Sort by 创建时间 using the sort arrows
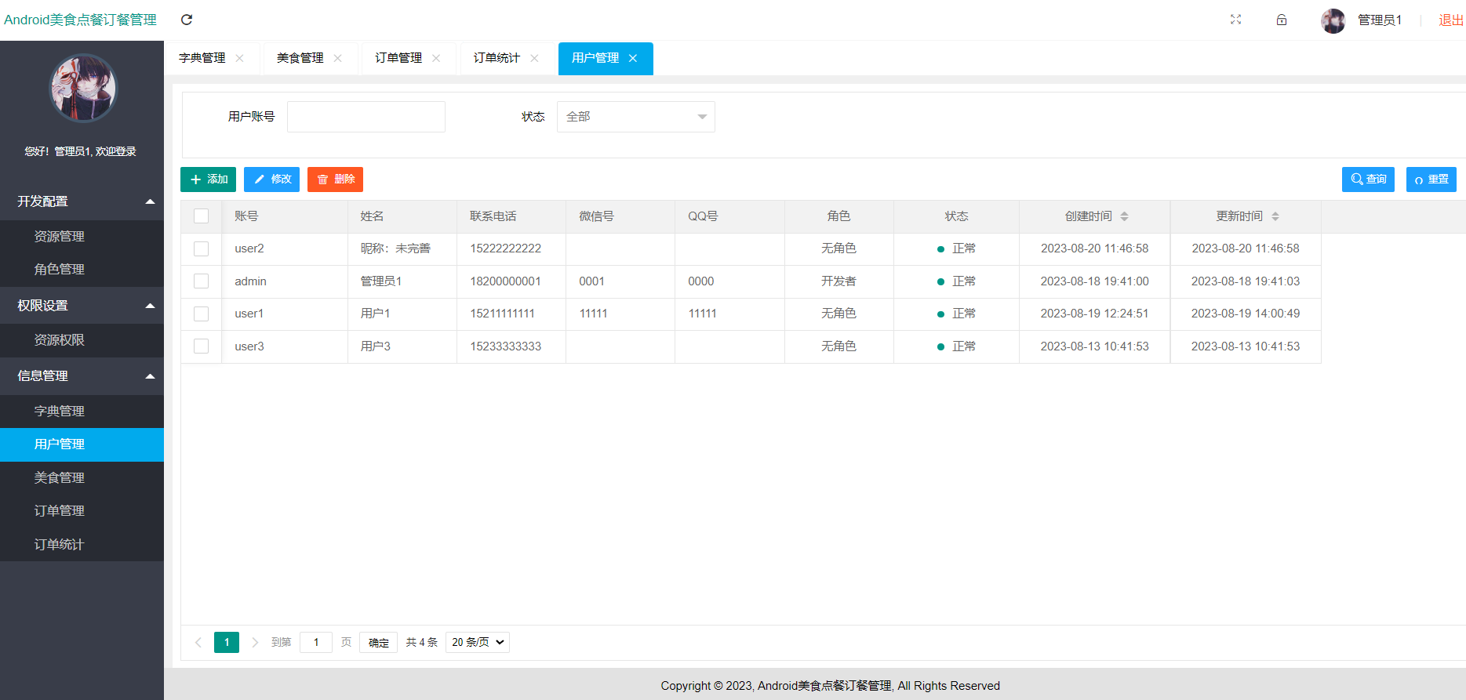 click(1124, 216)
